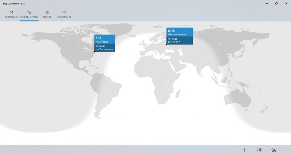Open the Секундомер stopwatch tab

click(x=64, y=15)
